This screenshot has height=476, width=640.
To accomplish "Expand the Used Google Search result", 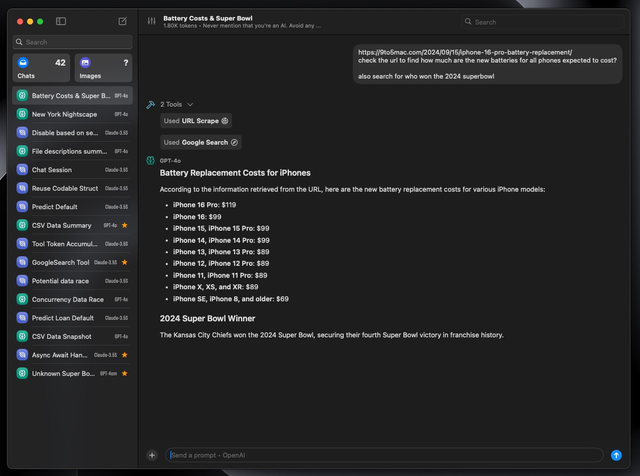I will pyautogui.click(x=200, y=142).
